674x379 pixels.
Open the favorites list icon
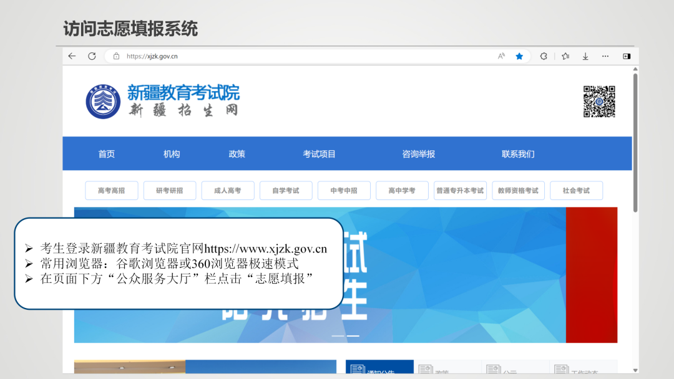pos(565,56)
